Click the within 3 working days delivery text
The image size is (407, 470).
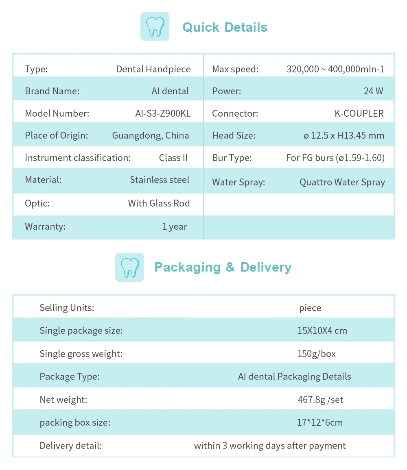(270, 446)
